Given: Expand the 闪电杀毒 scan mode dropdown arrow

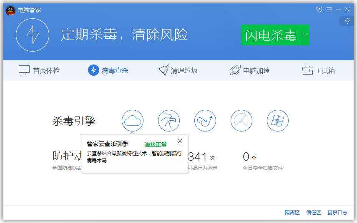Looking at the screenshot, I should [x=305, y=35].
